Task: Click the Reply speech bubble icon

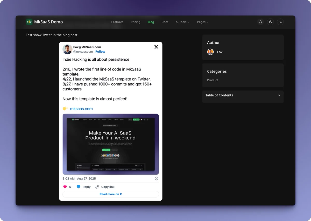Action: 79,187
